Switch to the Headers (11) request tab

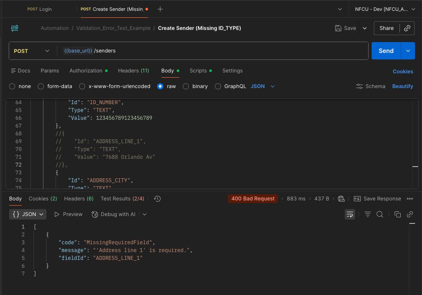tap(133, 71)
